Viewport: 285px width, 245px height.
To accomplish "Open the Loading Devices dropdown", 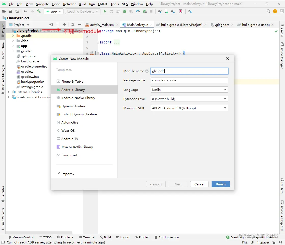I will [x=83, y=11].
